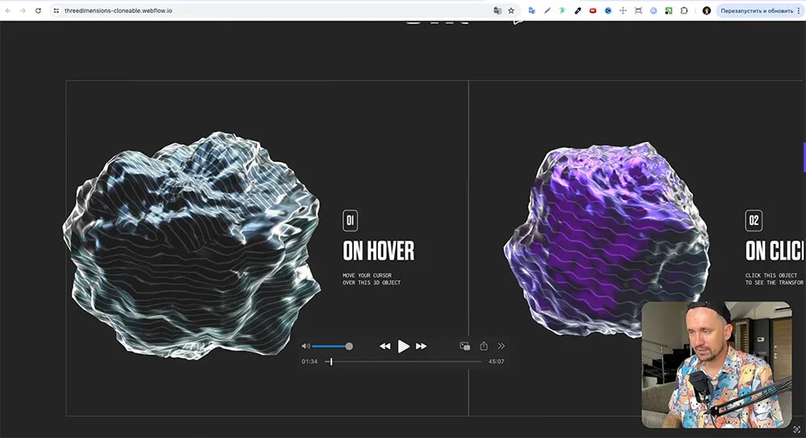Adjust the blue volume slider knob
Screen dimensions: 806x438
pyautogui.click(x=349, y=346)
